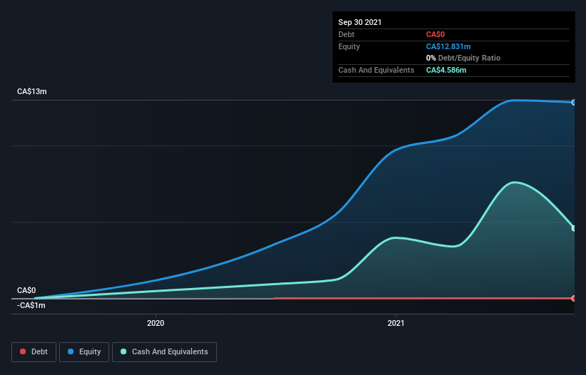Click the blue Equity legend dot

point(71,351)
